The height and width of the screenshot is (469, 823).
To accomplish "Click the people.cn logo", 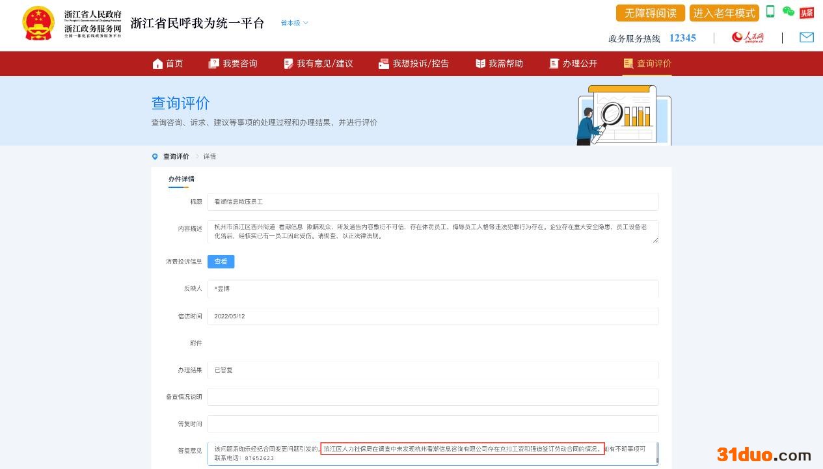I will click(748, 37).
